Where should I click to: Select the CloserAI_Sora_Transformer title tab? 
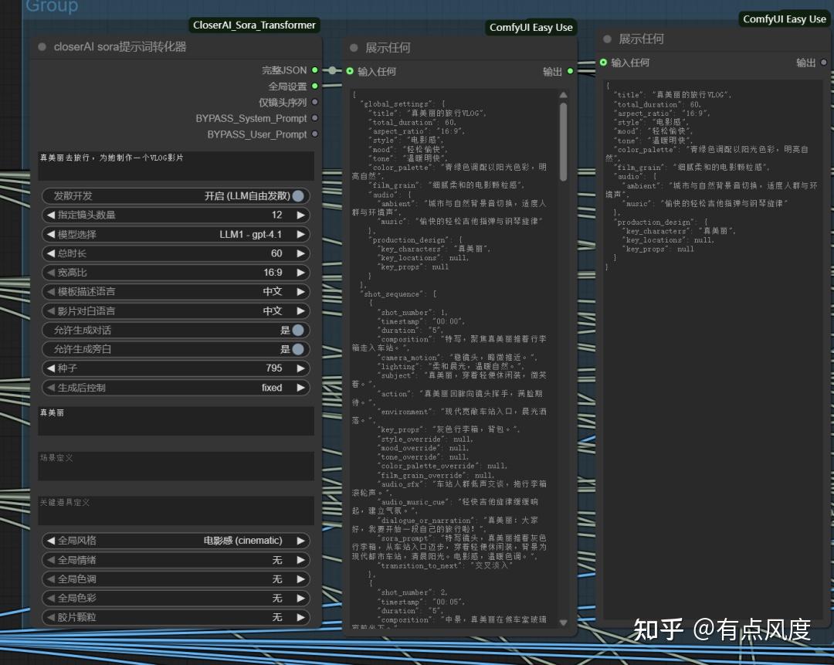tap(255, 25)
